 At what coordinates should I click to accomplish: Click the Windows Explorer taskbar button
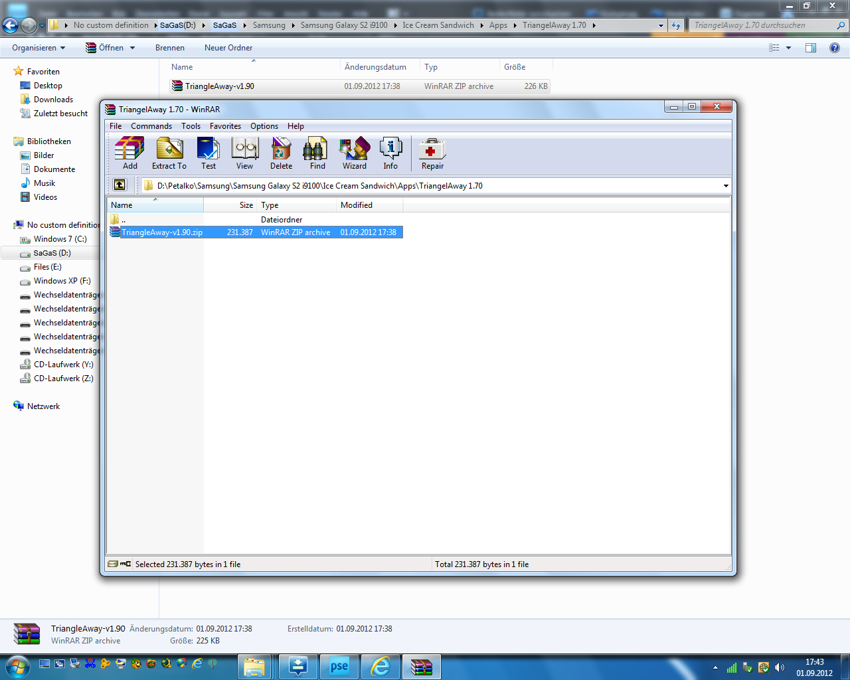254,666
